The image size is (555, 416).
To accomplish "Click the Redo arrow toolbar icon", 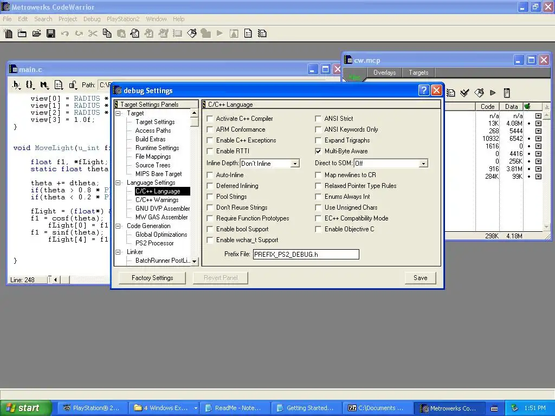I will (x=79, y=34).
